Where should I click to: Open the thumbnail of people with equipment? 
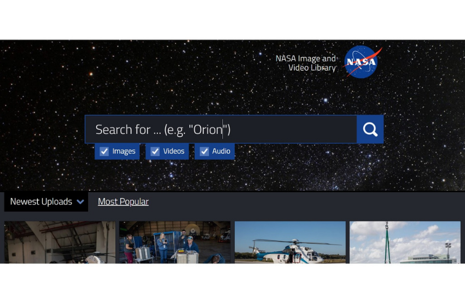pyautogui.click(x=175, y=242)
